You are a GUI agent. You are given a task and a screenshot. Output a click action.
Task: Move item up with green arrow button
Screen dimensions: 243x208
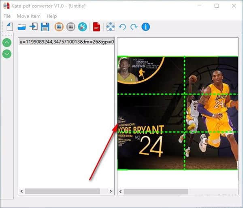point(7,42)
